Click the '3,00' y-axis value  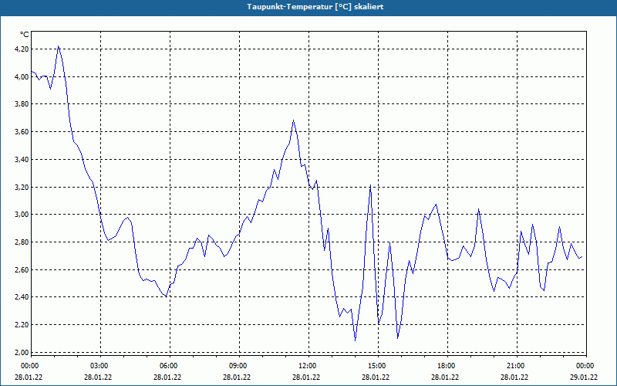click(x=22, y=215)
